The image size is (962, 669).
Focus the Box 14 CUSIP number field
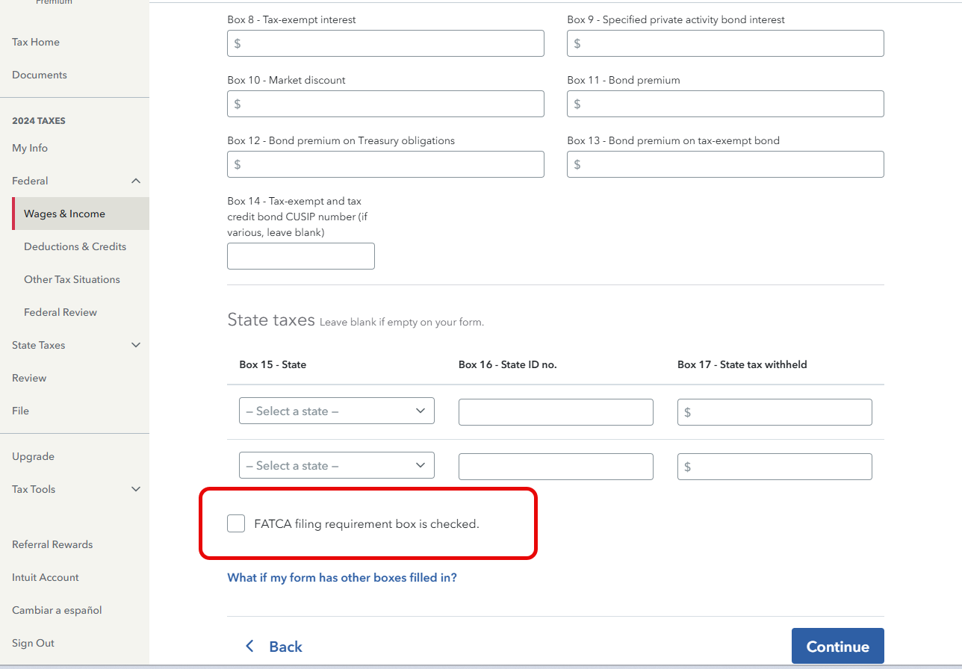(x=300, y=256)
